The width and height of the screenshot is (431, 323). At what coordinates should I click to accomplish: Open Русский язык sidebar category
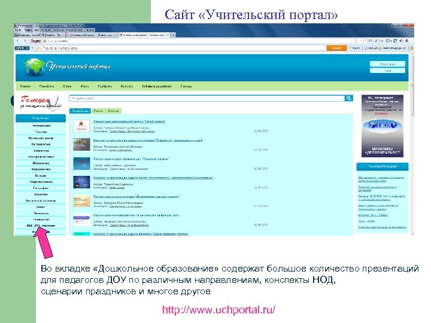(x=41, y=144)
